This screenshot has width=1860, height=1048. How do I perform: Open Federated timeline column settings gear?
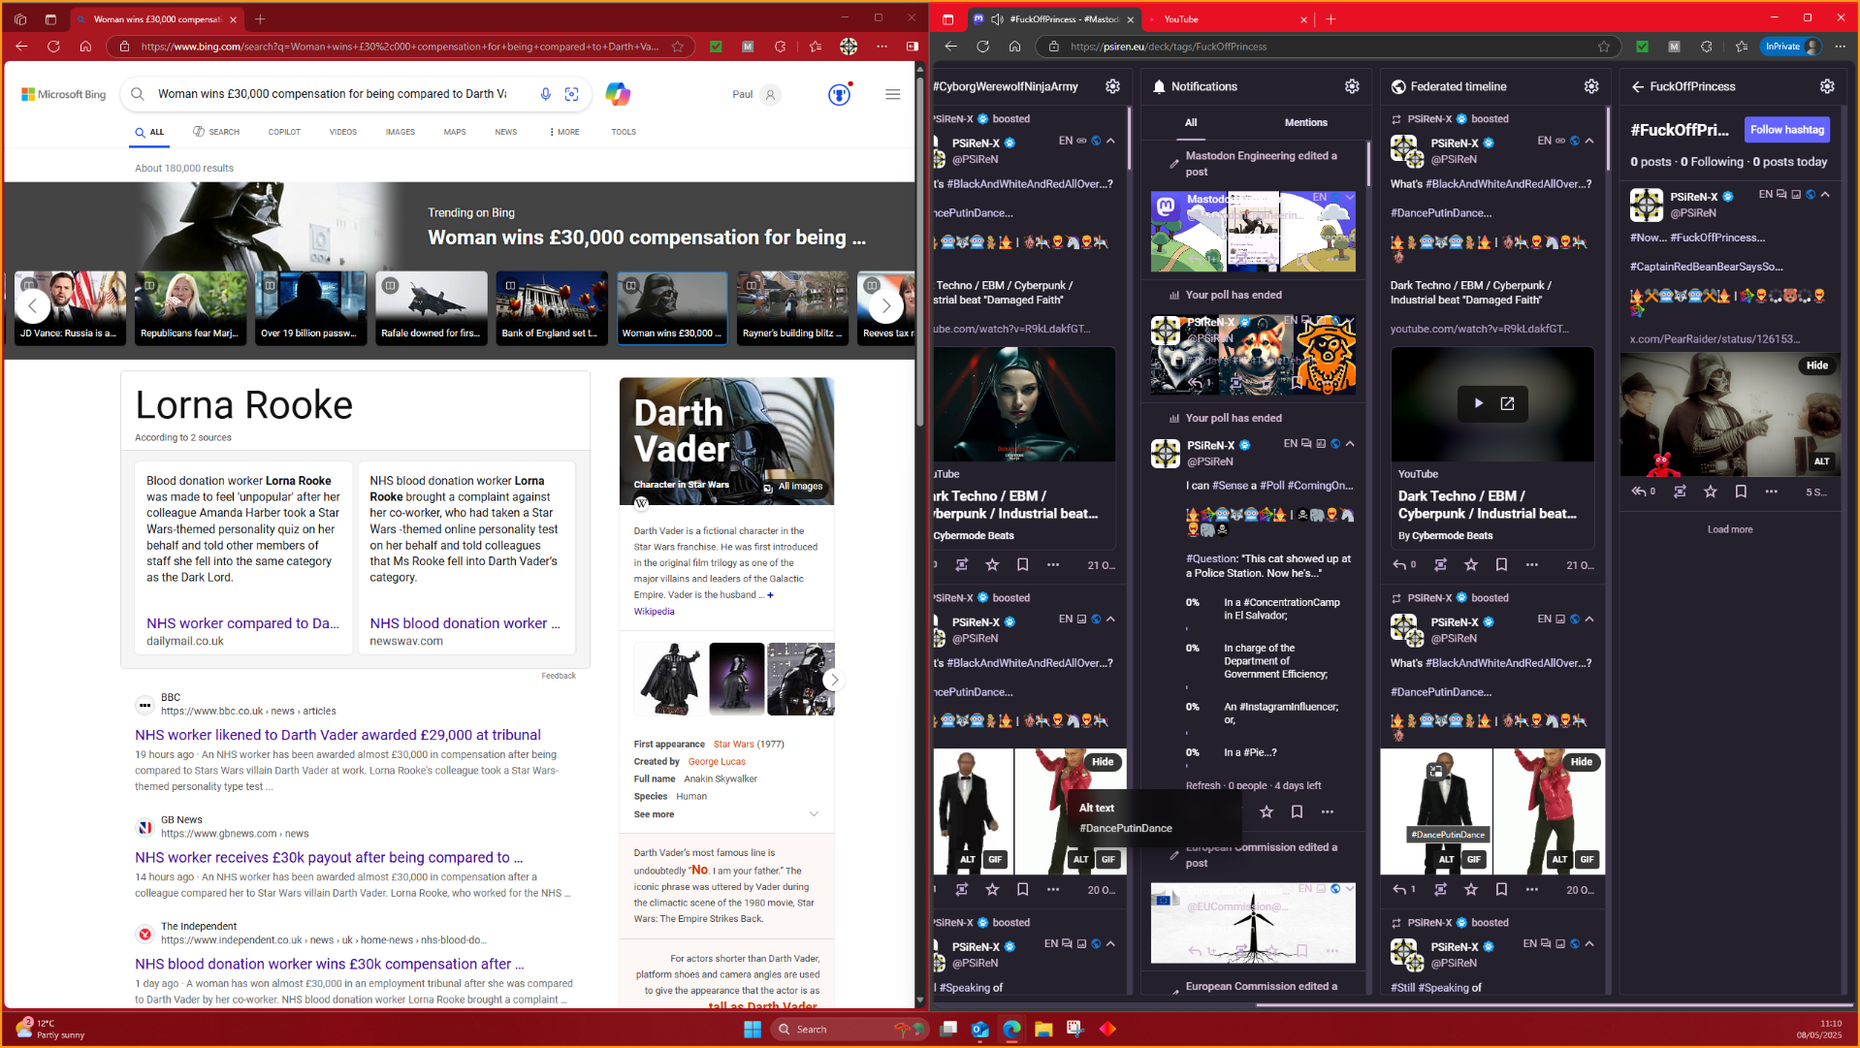1591,86
